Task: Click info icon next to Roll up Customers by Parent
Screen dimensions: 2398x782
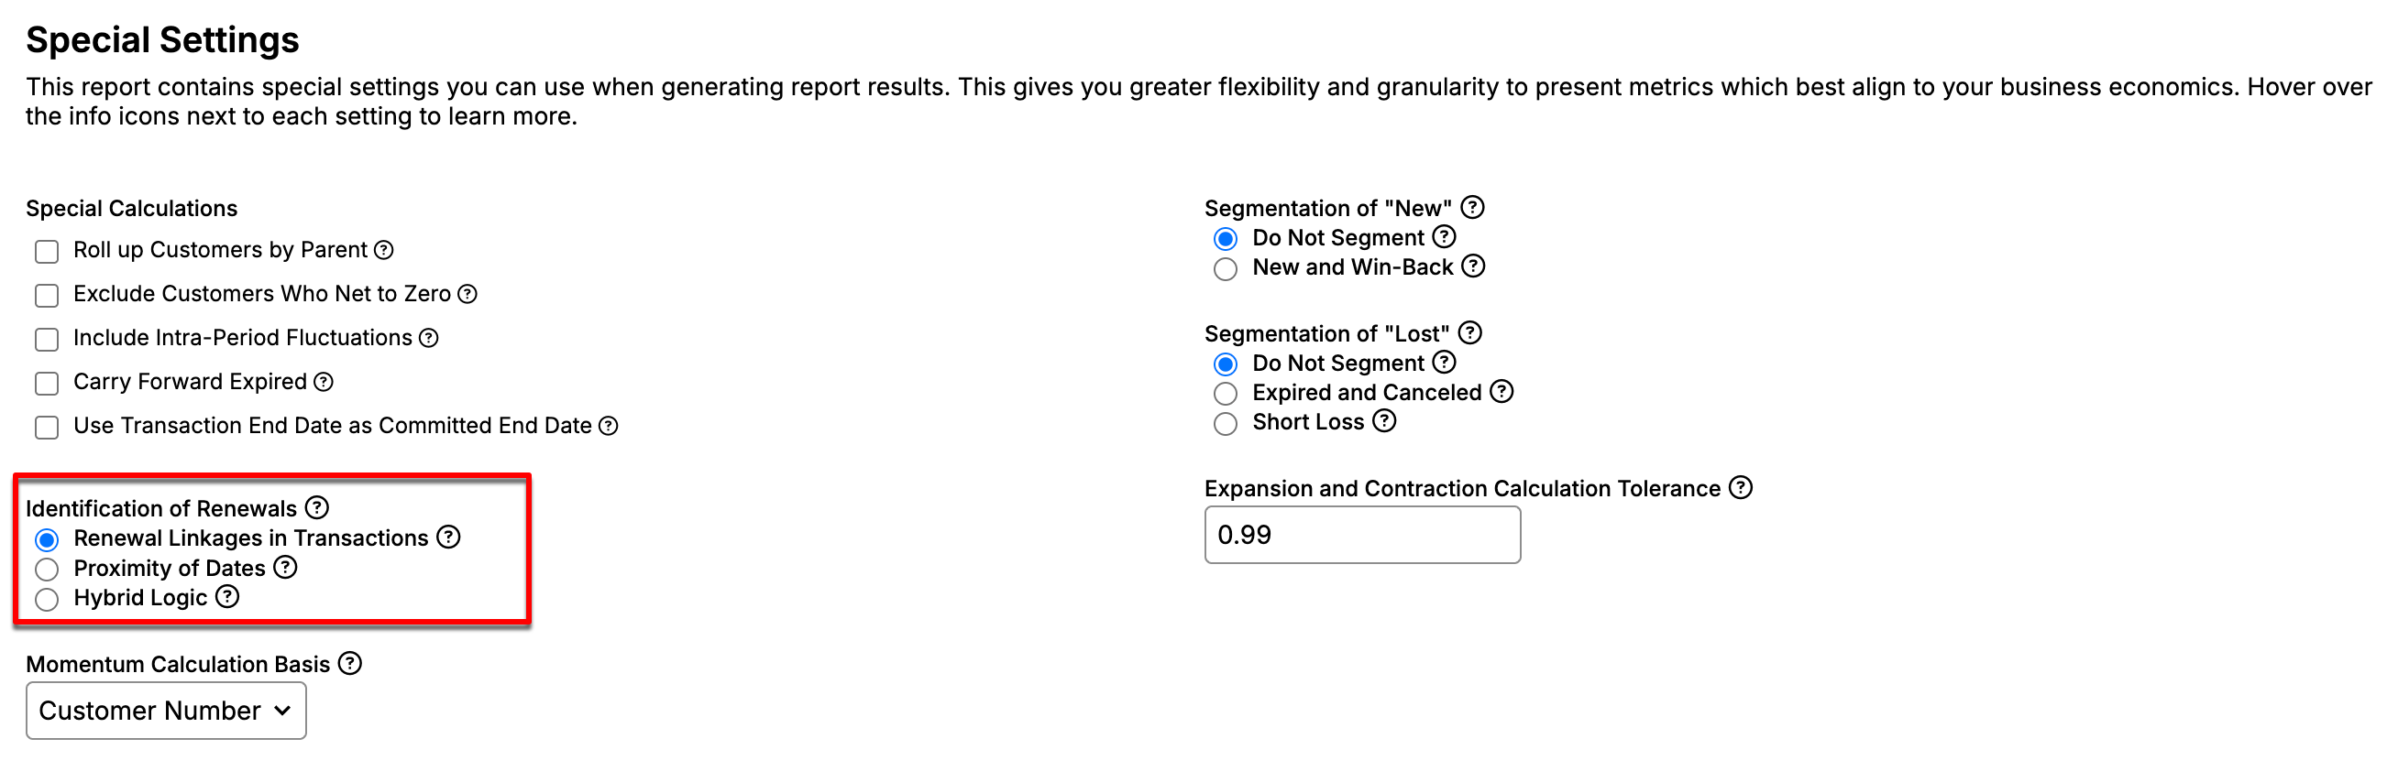Action: coord(383,250)
